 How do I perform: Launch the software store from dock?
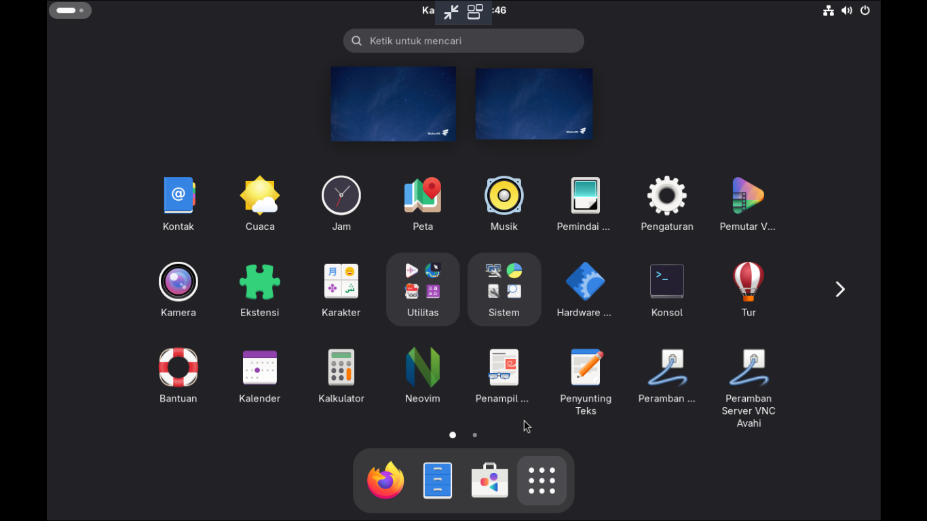(490, 480)
